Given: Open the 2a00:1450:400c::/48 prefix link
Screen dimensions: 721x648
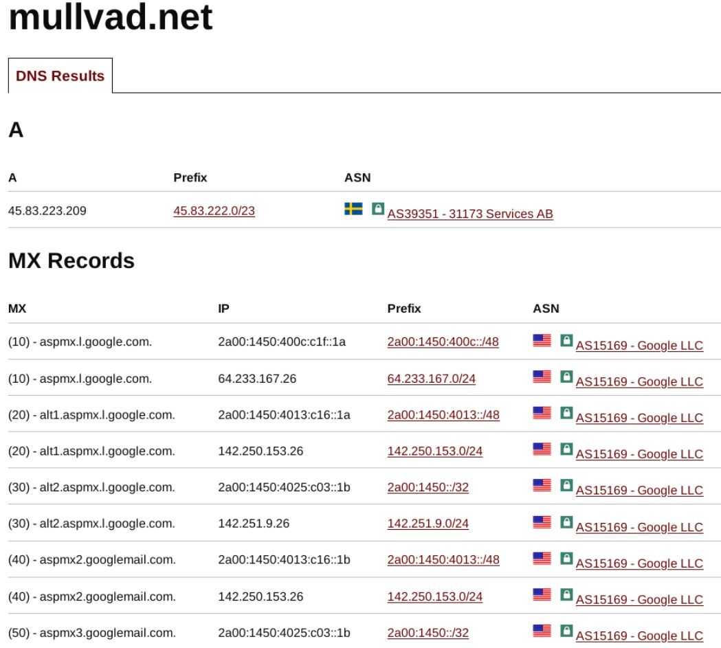Looking at the screenshot, I should (x=443, y=342).
